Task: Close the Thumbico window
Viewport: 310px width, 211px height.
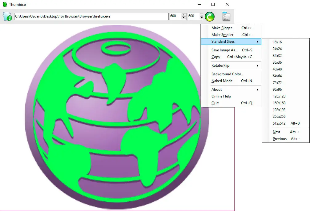Action: pyautogui.click(x=227, y=4)
